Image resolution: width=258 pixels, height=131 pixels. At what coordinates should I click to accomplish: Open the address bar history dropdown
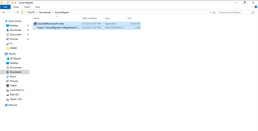[x=211, y=12]
